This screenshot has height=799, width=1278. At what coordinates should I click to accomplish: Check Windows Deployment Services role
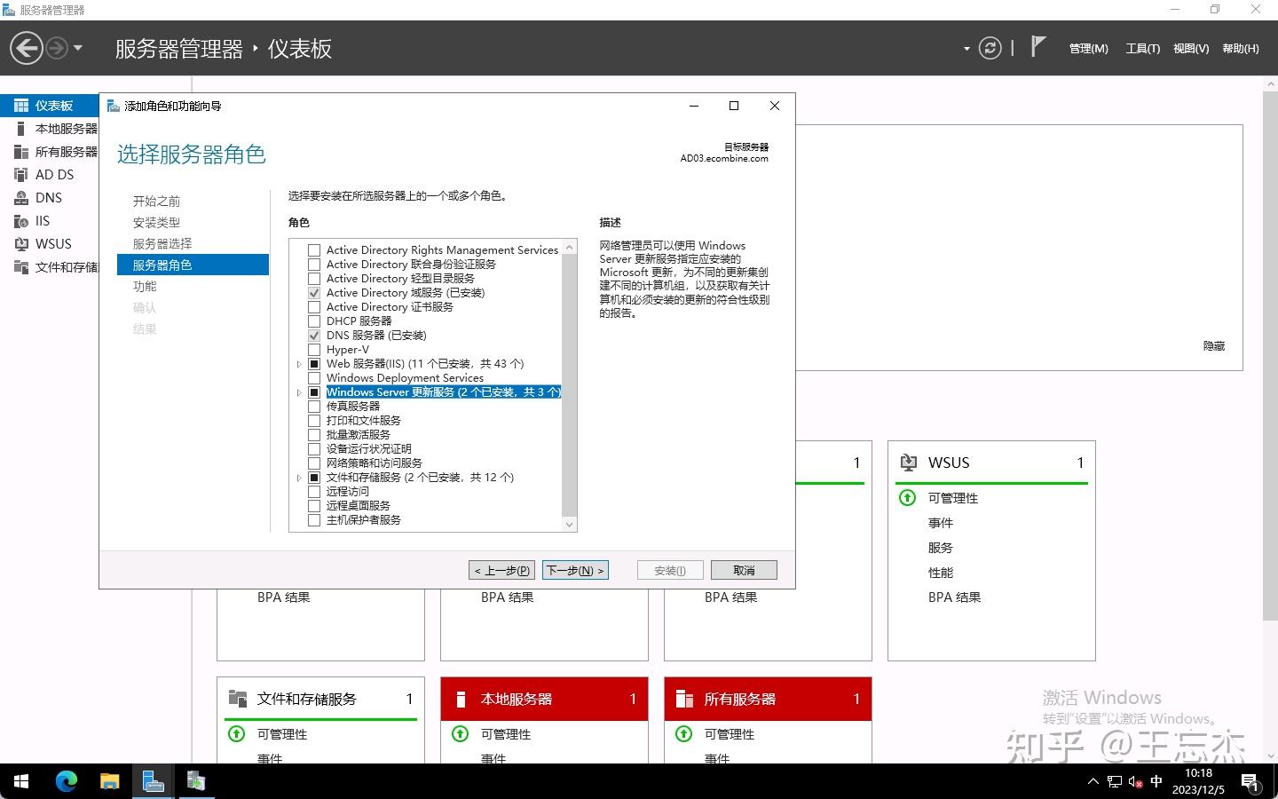[x=314, y=378]
